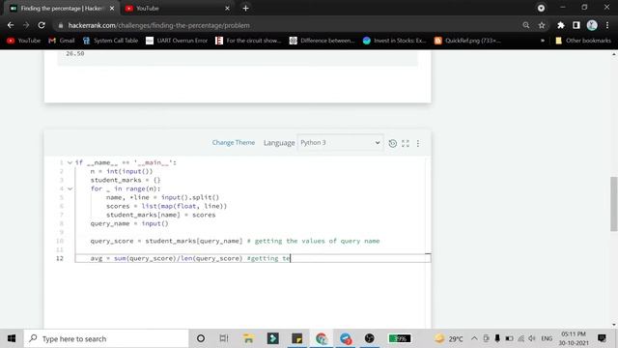The width and height of the screenshot is (618, 348).
Task: Open editor settings three-dot menu
Action: (x=418, y=143)
